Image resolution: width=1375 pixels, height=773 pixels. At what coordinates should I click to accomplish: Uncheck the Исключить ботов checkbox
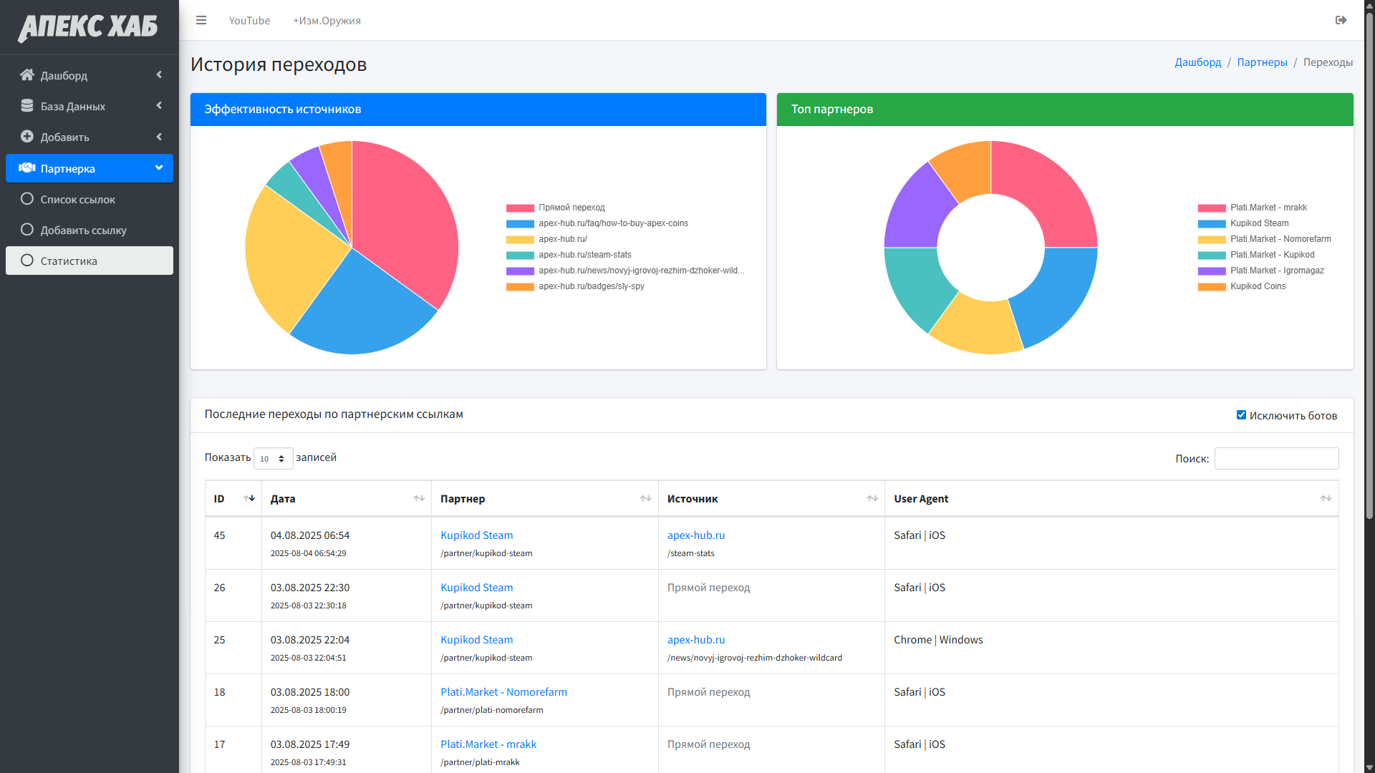(1241, 415)
